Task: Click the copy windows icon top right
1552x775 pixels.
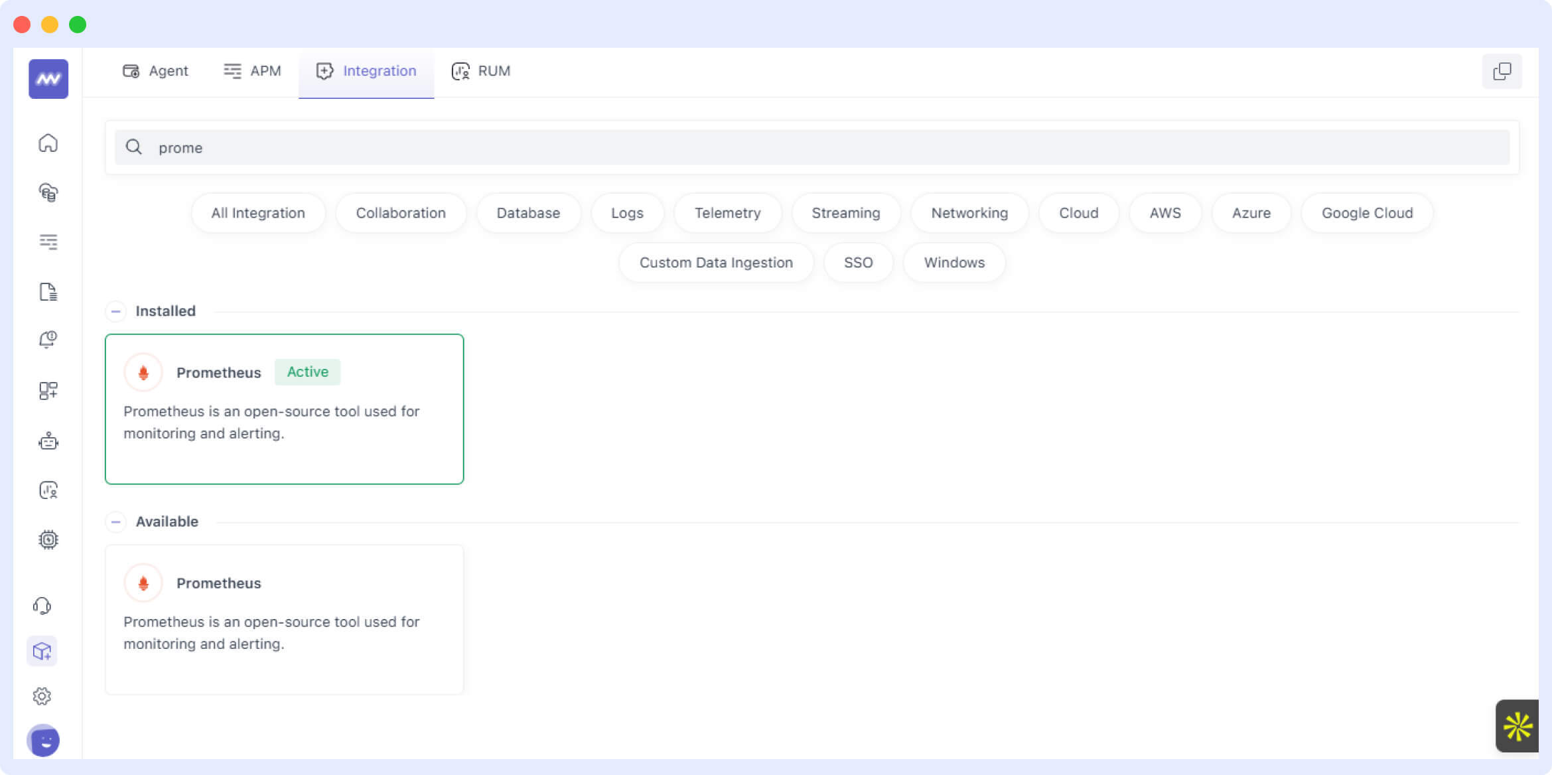Action: point(1502,71)
